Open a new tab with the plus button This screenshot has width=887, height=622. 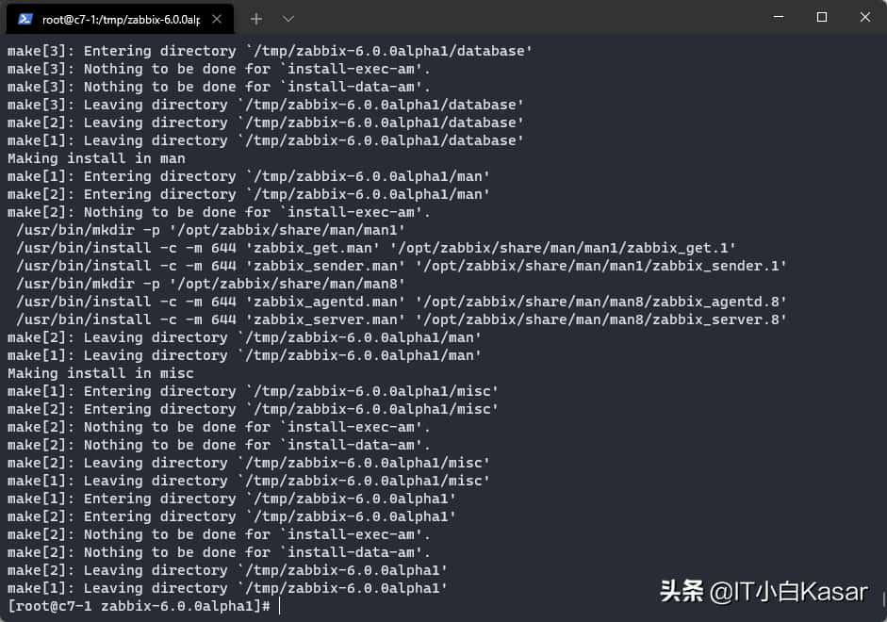[256, 18]
